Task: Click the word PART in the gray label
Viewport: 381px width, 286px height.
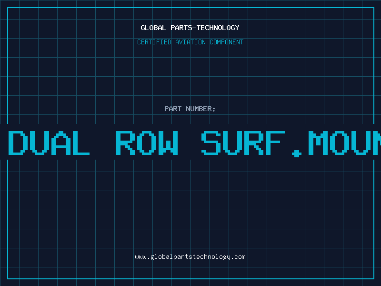Action: pyautogui.click(x=173, y=109)
